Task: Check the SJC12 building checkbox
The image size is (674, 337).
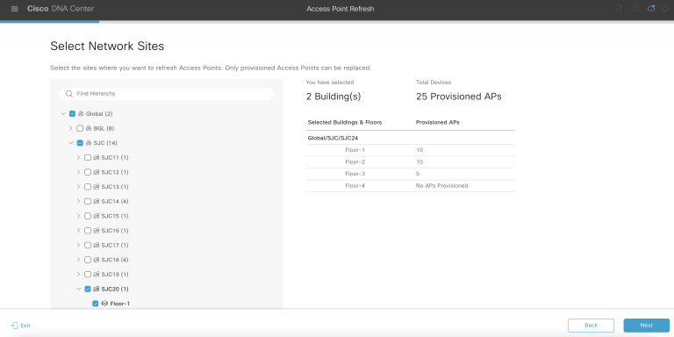Action: pyautogui.click(x=88, y=172)
